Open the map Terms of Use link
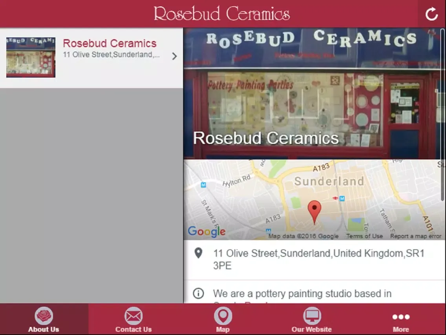Viewport: 446px width, 335px height. 364,236
